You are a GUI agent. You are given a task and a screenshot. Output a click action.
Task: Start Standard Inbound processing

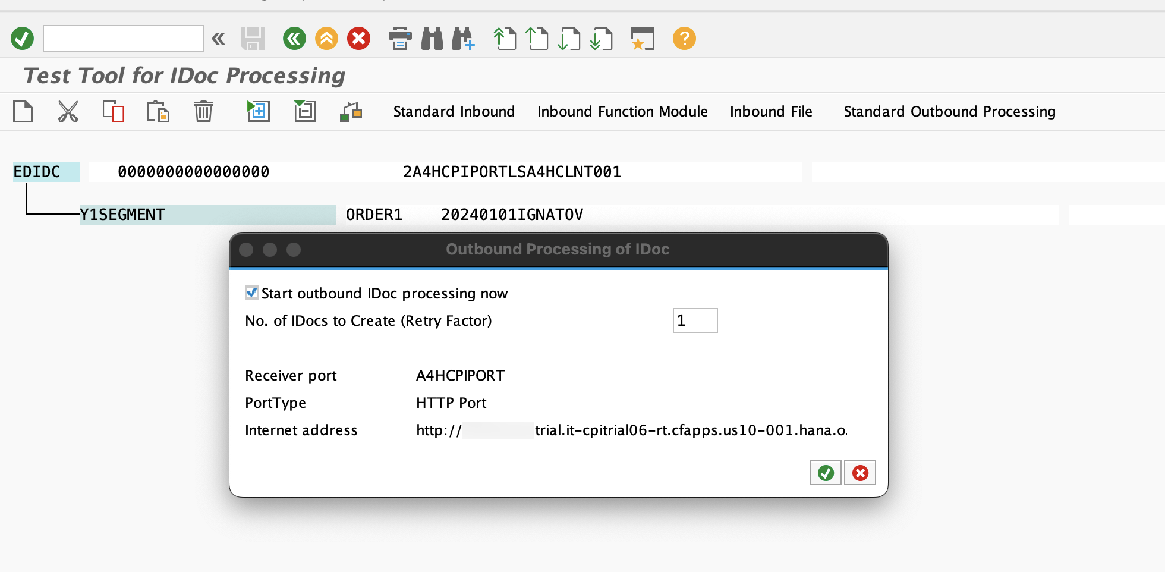point(454,111)
